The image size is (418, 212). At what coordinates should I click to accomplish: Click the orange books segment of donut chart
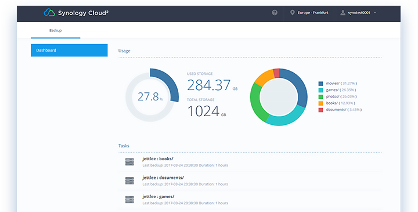265,78
